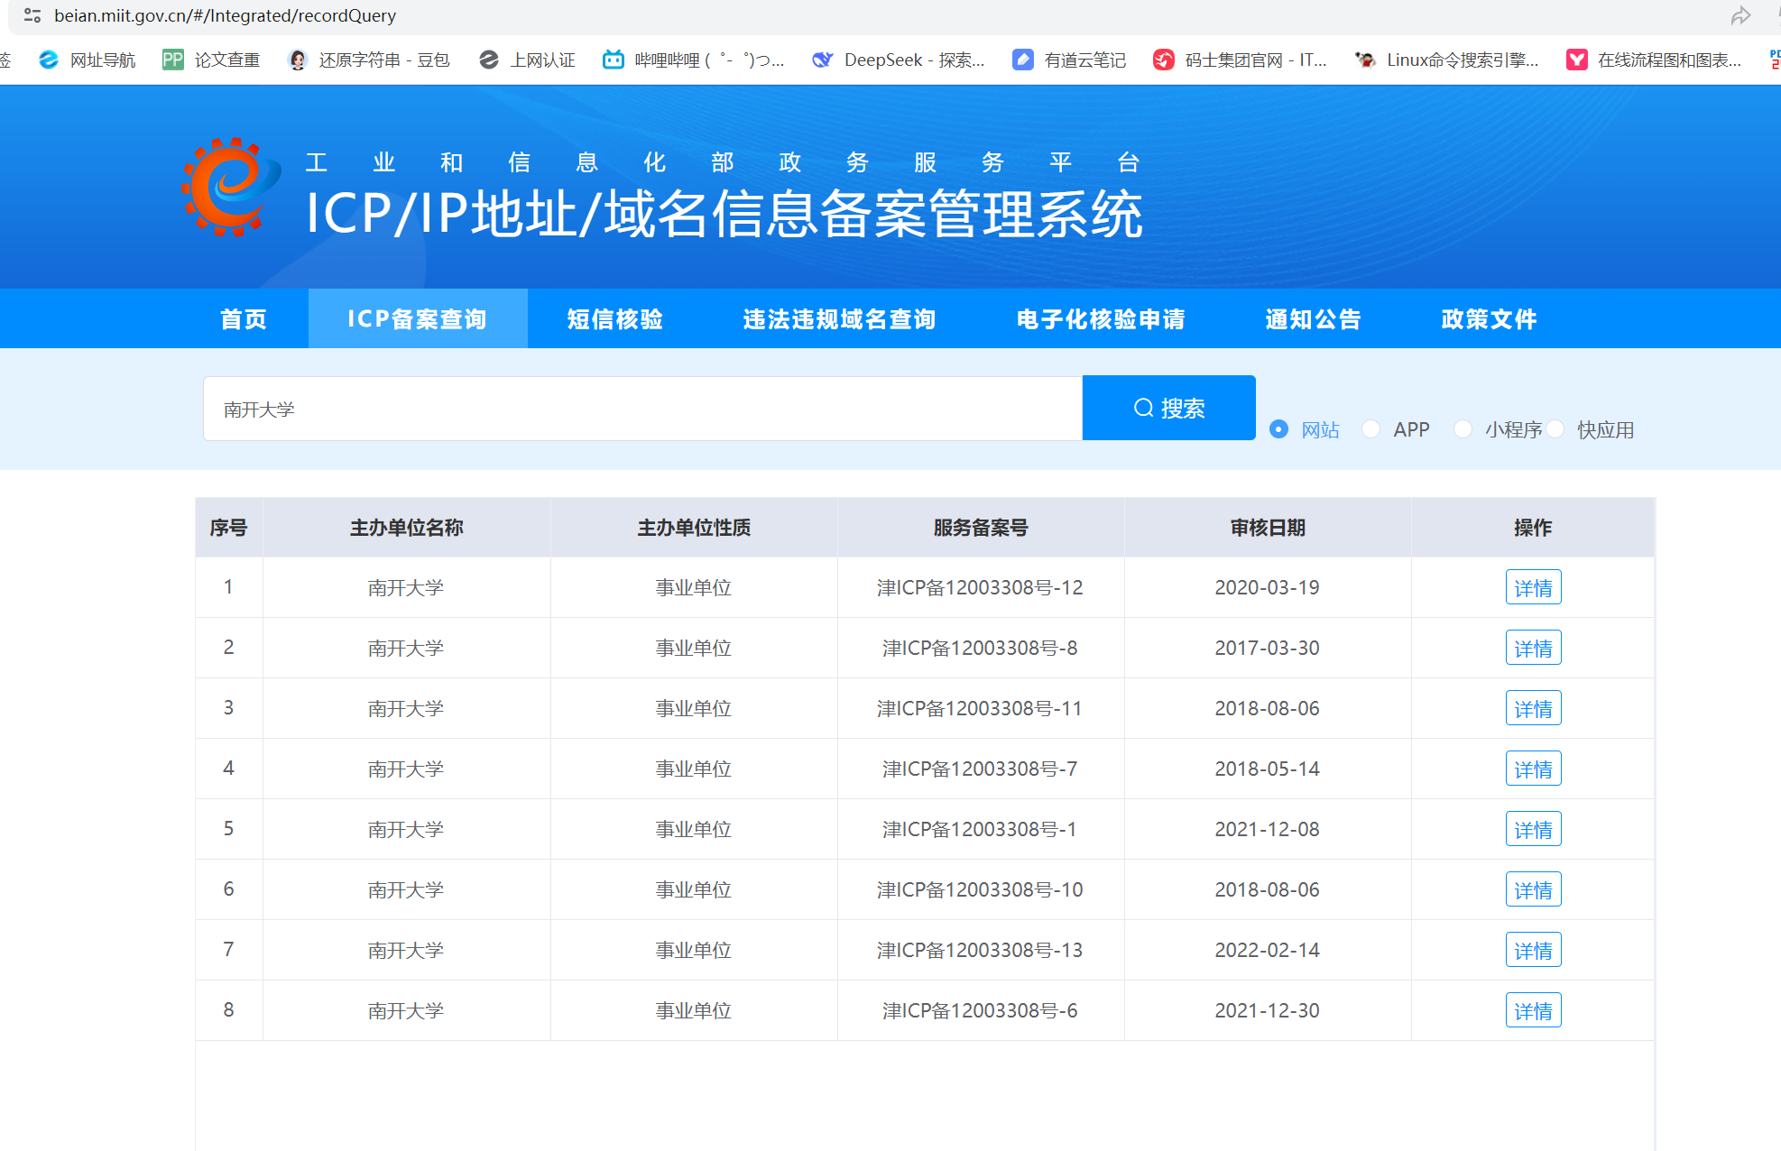Open the 豆包 还原字符串 bookmark
This screenshot has height=1151, width=1781.
point(368,60)
